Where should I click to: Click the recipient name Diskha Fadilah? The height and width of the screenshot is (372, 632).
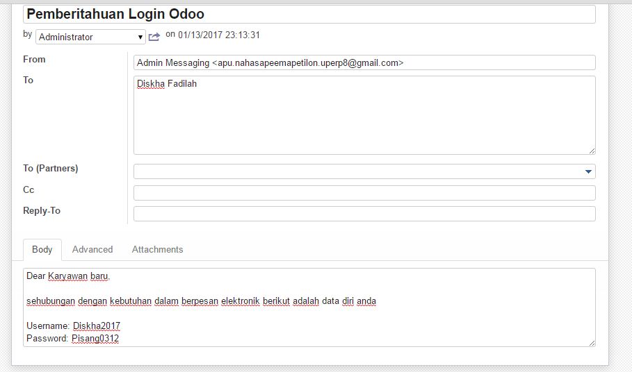(x=167, y=84)
